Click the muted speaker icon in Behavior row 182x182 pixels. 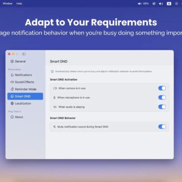coord(55,126)
